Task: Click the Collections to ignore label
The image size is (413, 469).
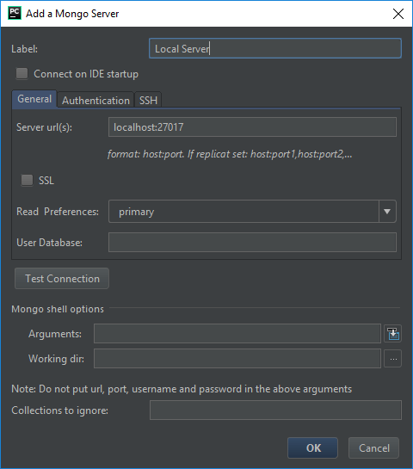Action: point(60,410)
